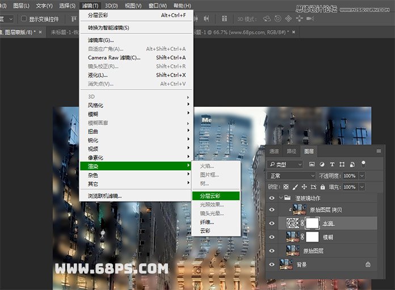Hide the 背景 layer eye
Screen dimensions: 395x290
272,264
